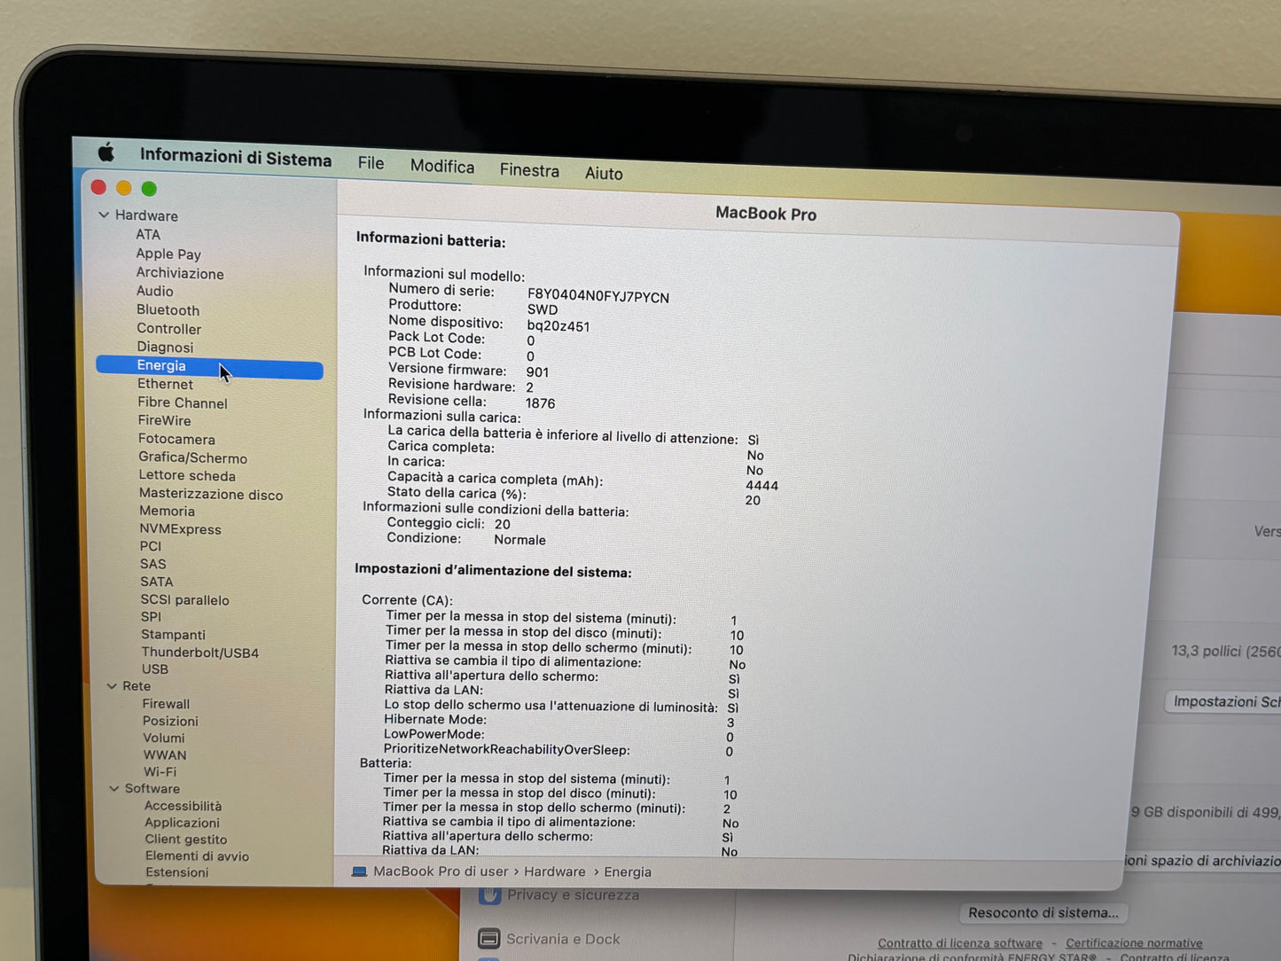1281x961 pixels.
Task: Select SCSI parallelo in the sidebar
Action: pyautogui.click(x=184, y=600)
